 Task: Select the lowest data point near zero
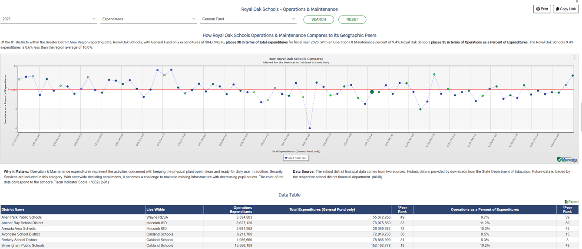point(310,128)
